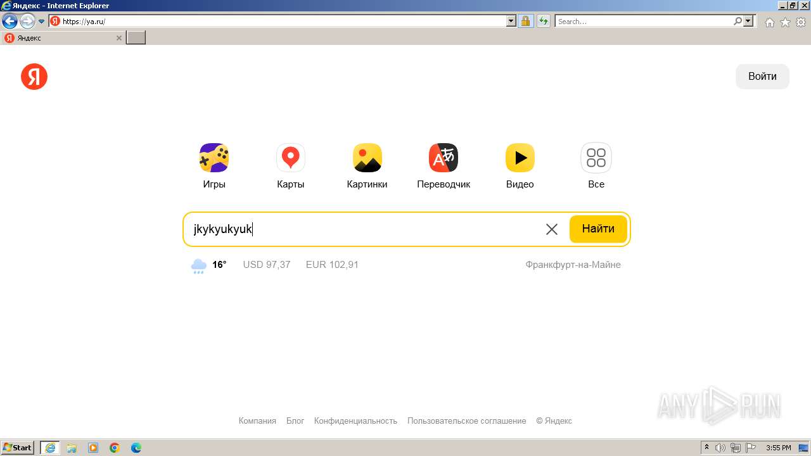
Task: Open the Edge taskbar icon
Action: point(136,448)
